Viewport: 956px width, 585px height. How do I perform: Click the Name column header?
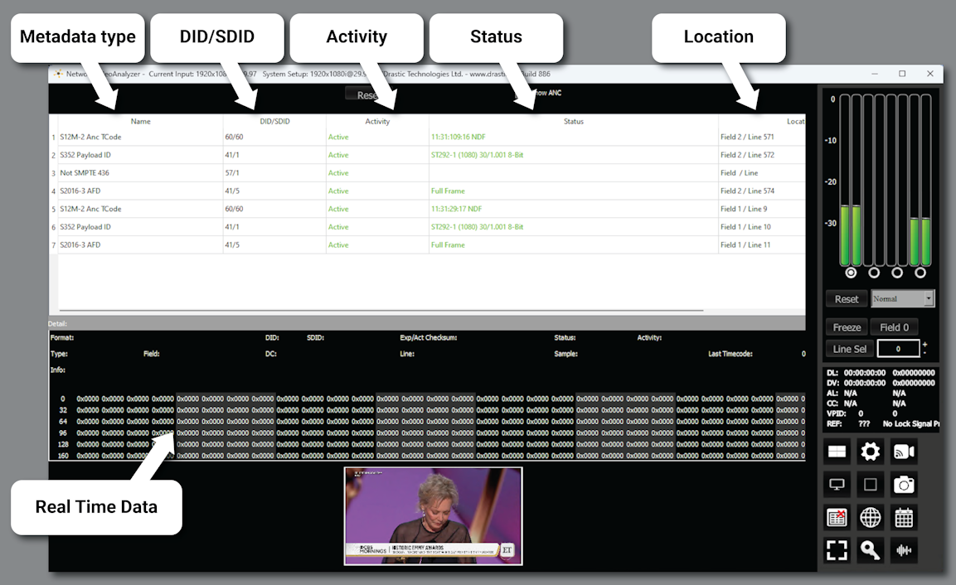click(x=140, y=122)
